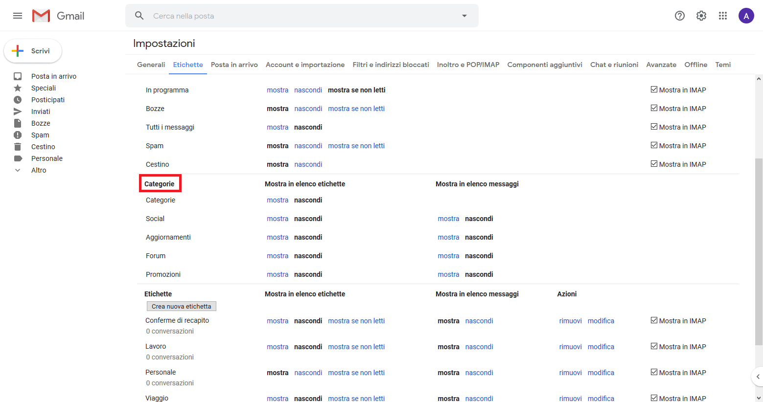Screen dimensions: 763x402
Task: Click the Google apps grid icon
Action: [x=723, y=16]
